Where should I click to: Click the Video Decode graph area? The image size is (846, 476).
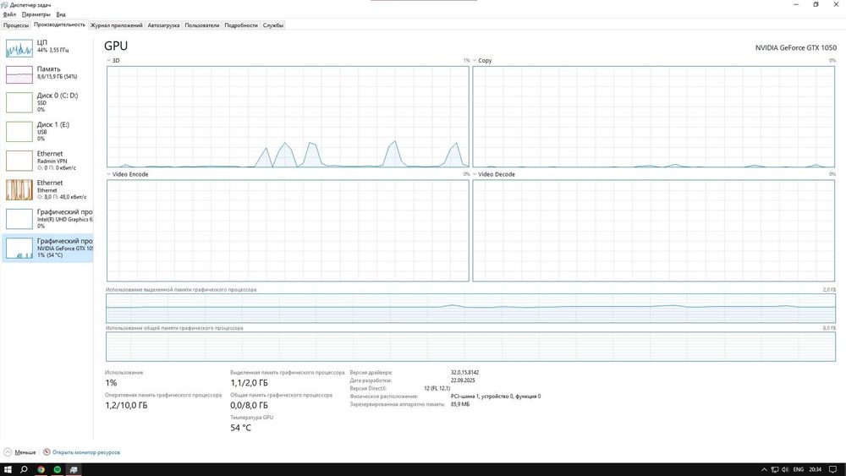coord(653,231)
